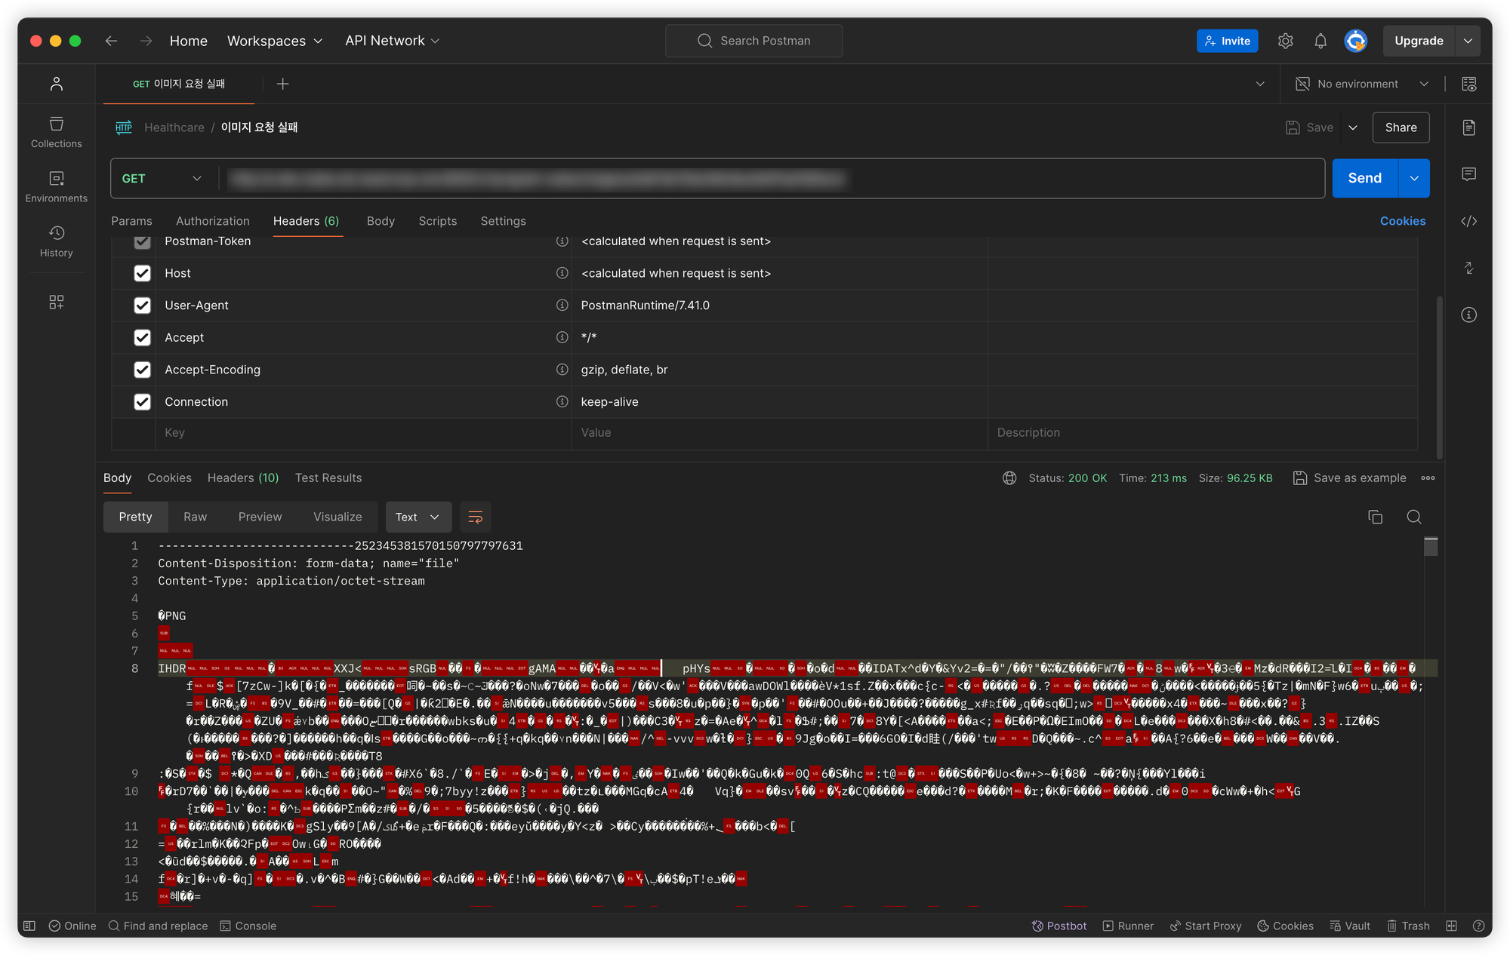Add a new request tab with plus
This screenshot has height=955, width=1510.
tap(282, 84)
